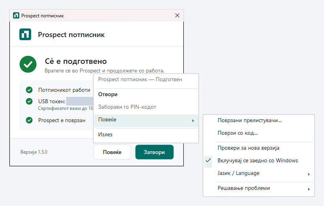Open the 'Решавање проблеми' menu entry
The height and width of the screenshot is (206, 324).
[x=259, y=188]
